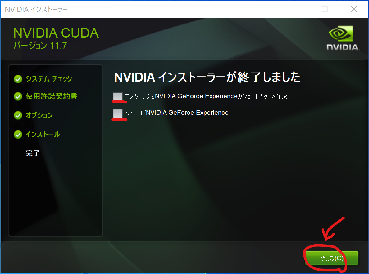This screenshot has width=369, height=274.
Task: Click the green checkmark beside 使用許諾契約書
Action: pos(18,97)
